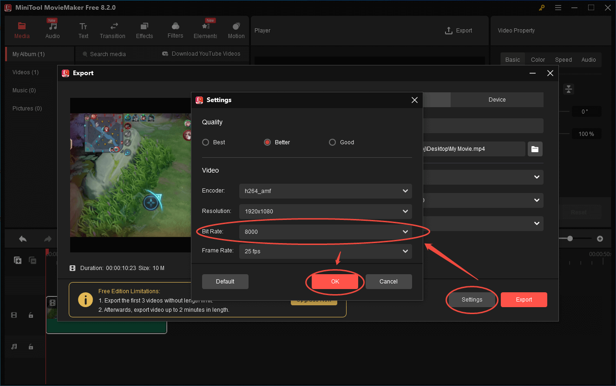Open the Resolution dropdown 1920x1080
This screenshot has width=616, height=386.
(326, 211)
